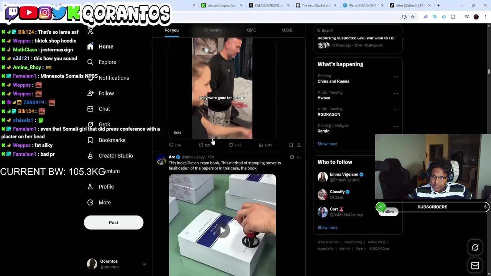Open Chrome three-dot menu
Screen dimensions: 491x276
click(486, 17)
